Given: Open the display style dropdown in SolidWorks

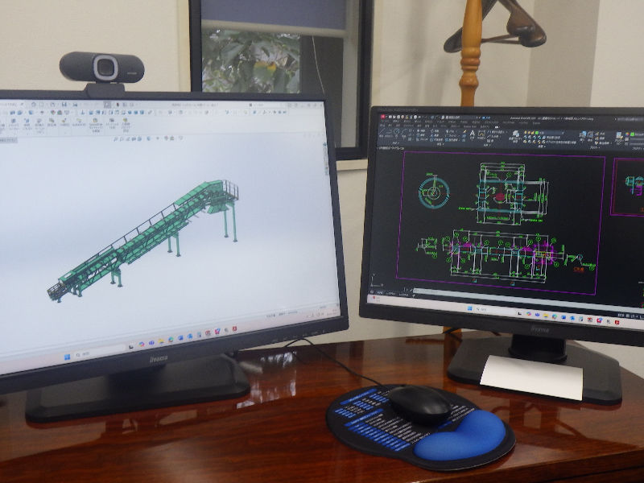Looking at the screenshot, I should [148, 138].
